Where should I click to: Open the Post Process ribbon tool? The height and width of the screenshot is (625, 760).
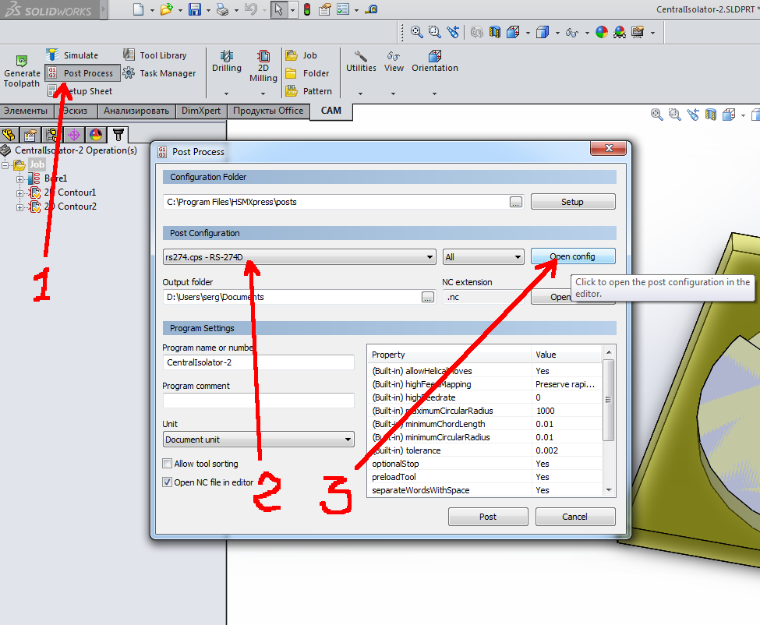[83, 73]
